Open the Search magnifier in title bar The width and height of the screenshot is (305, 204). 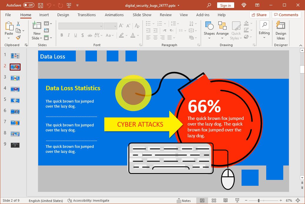click(x=209, y=5)
